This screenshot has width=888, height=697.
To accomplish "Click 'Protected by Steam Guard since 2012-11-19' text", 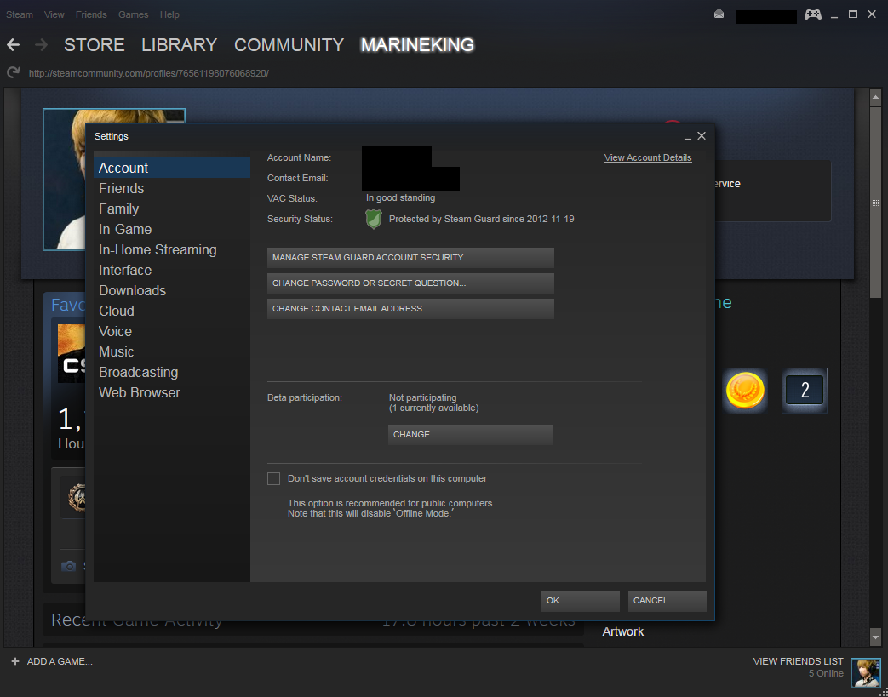I will (x=481, y=219).
